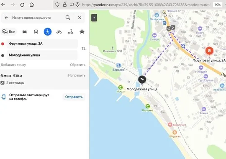Click the Вардане railway station icon
Viewport: 226px width, 159px height.
[x=118, y=66]
